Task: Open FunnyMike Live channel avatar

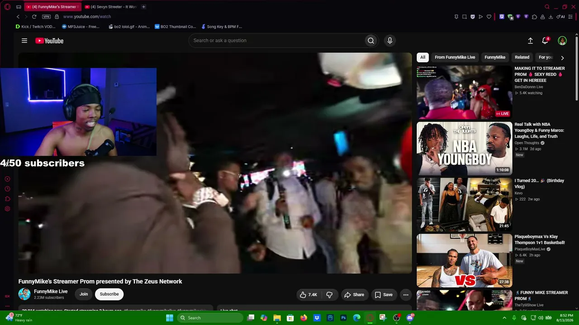Action: (x=24, y=294)
